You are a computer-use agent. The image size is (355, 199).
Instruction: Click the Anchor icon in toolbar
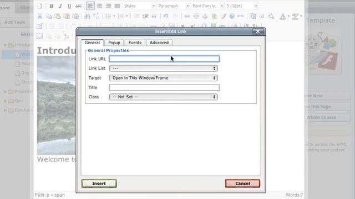[205, 16]
